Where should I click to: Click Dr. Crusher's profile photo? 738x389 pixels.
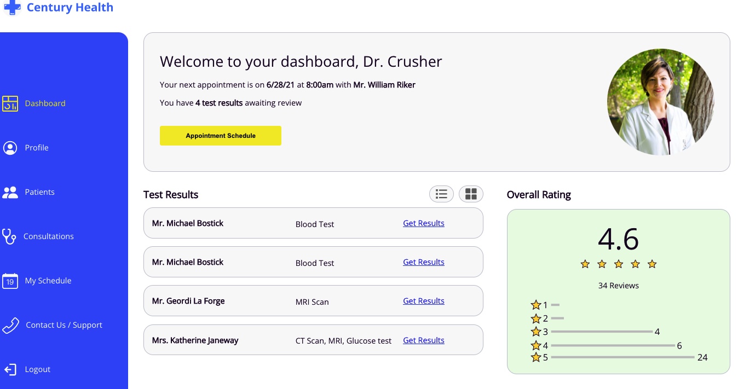coord(661,102)
